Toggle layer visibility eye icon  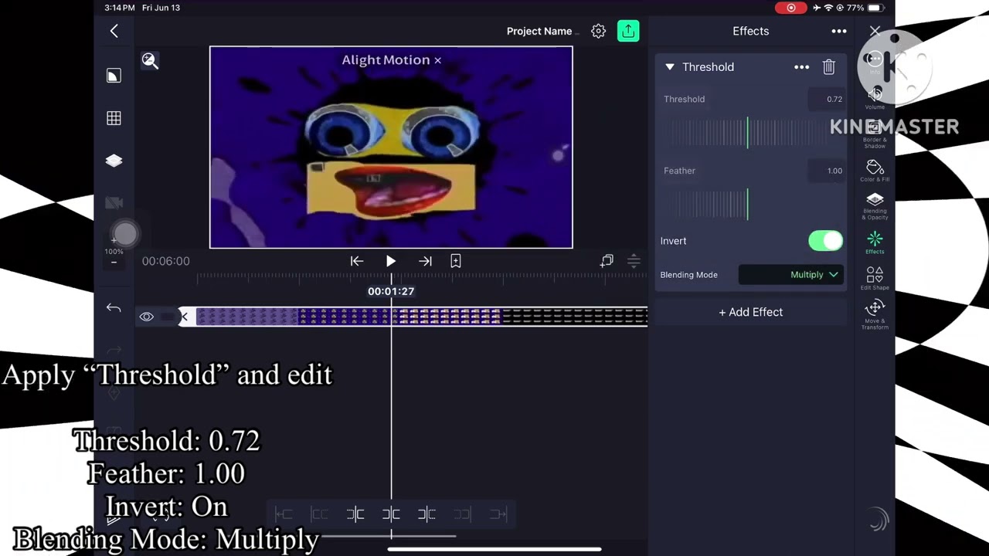pyautogui.click(x=146, y=317)
